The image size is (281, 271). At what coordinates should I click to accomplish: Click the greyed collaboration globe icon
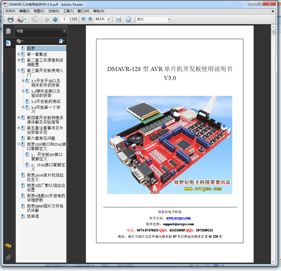pos(35,19)
